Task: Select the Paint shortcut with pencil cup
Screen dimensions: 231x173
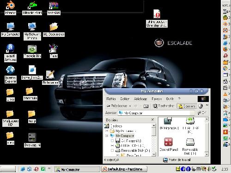Action: (x=54, y=51)
